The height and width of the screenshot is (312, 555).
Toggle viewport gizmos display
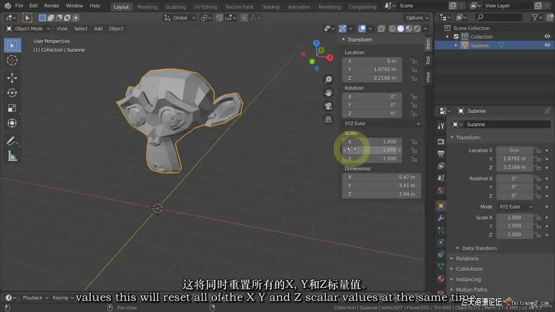(343, 29)
